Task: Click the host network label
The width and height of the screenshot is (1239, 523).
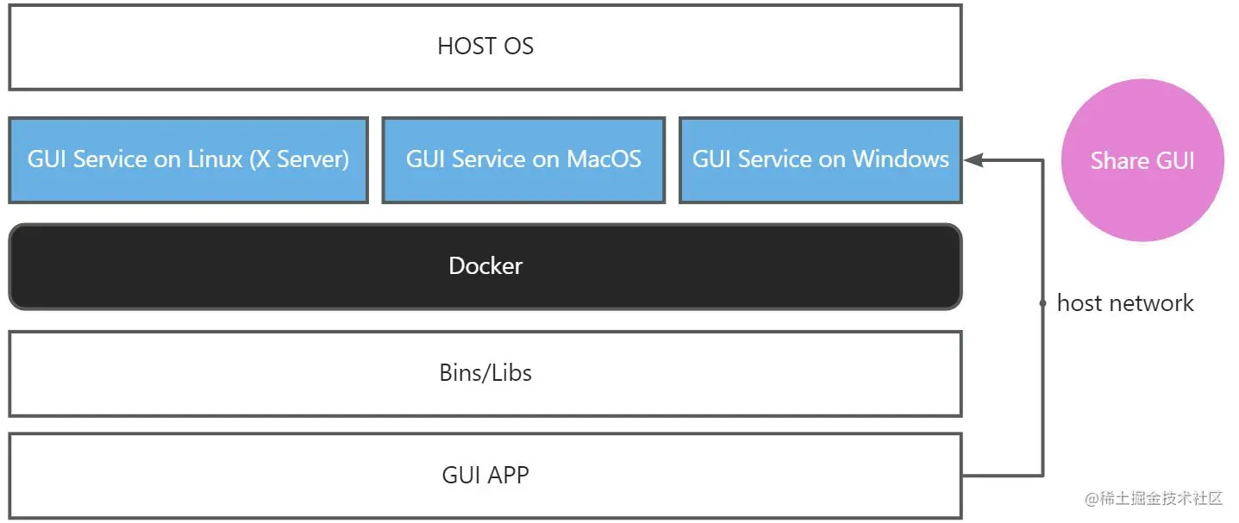Action: click(x=1125, y=303)
